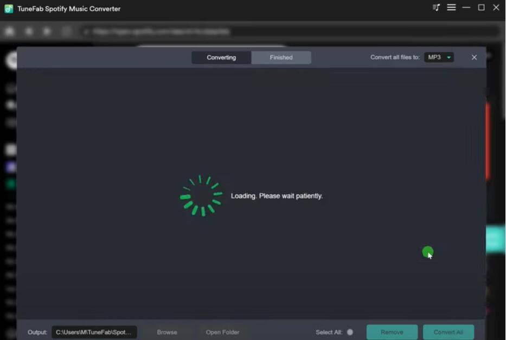Toggle the Select All radio button

coord(350,332)
